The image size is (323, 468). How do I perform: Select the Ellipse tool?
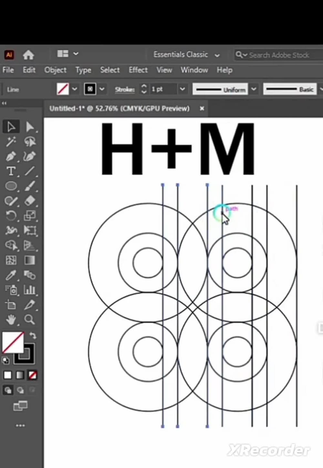click(11, 186)
